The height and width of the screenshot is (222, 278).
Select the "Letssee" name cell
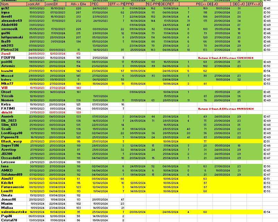14,162
